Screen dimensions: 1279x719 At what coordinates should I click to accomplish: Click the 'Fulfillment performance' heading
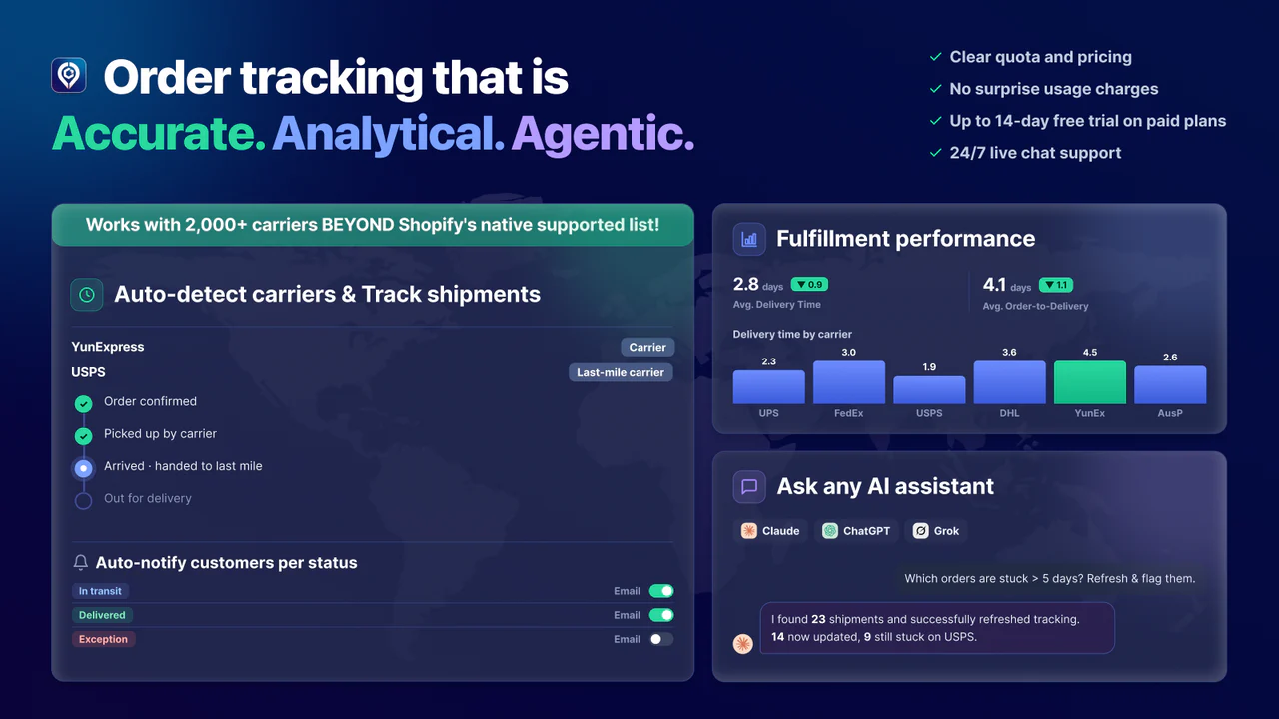[x=906, y=239]
